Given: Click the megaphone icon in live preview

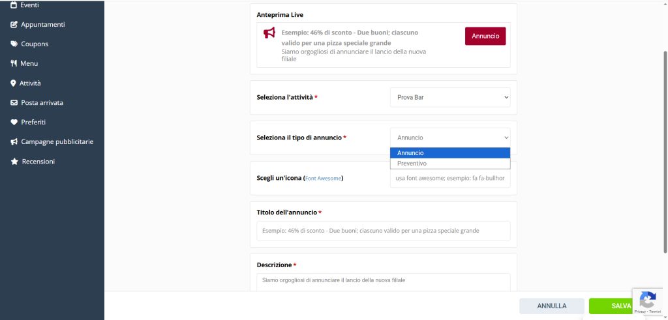Looking at the screenshot, I should click(x=269, y=33).
